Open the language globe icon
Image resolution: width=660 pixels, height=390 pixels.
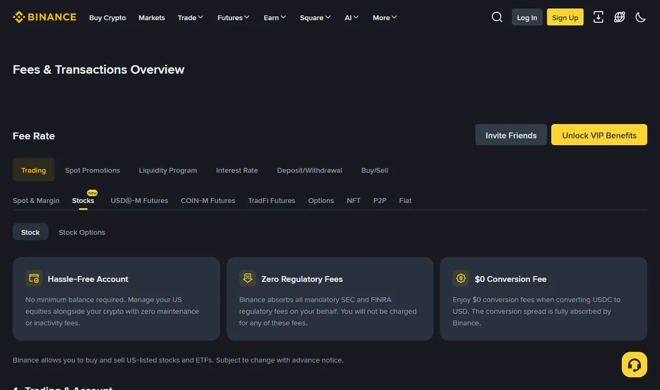pos(619,17)
